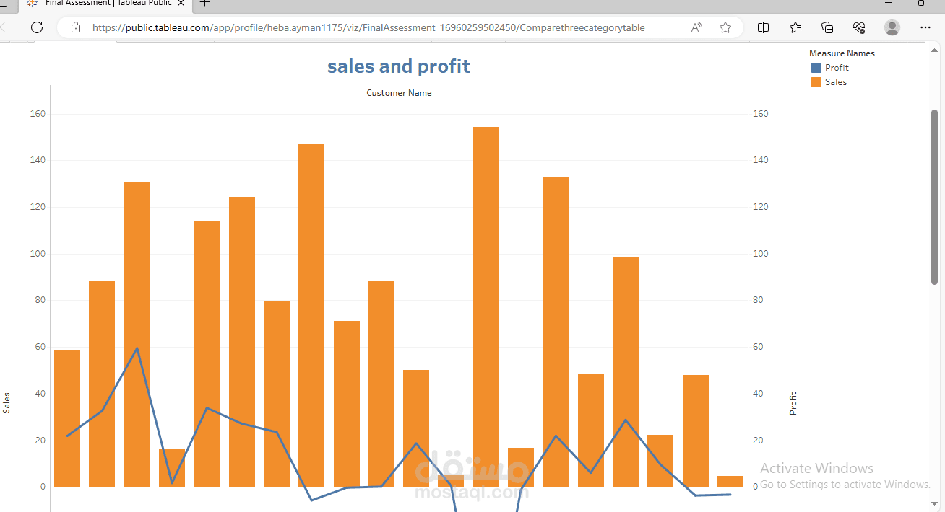
Task: Click the Split screen icon
Action: point(763,27)
